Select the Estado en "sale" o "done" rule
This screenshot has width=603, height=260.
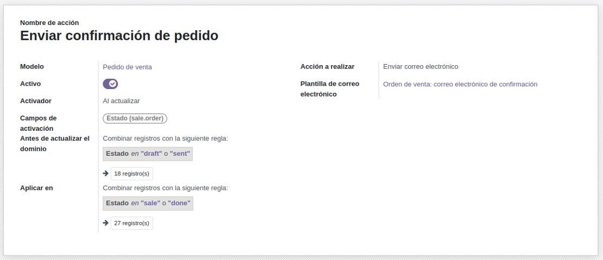(x=148, y=203)
